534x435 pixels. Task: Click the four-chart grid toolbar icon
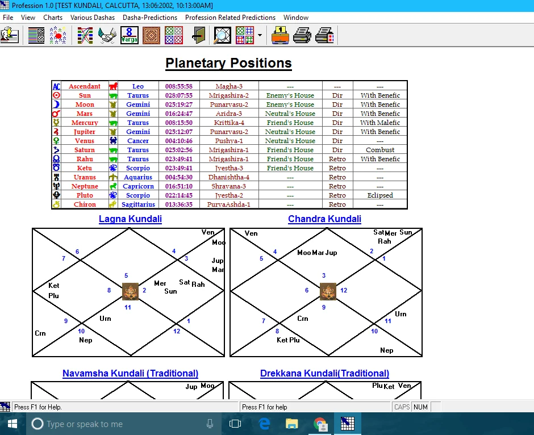point(174,35)
